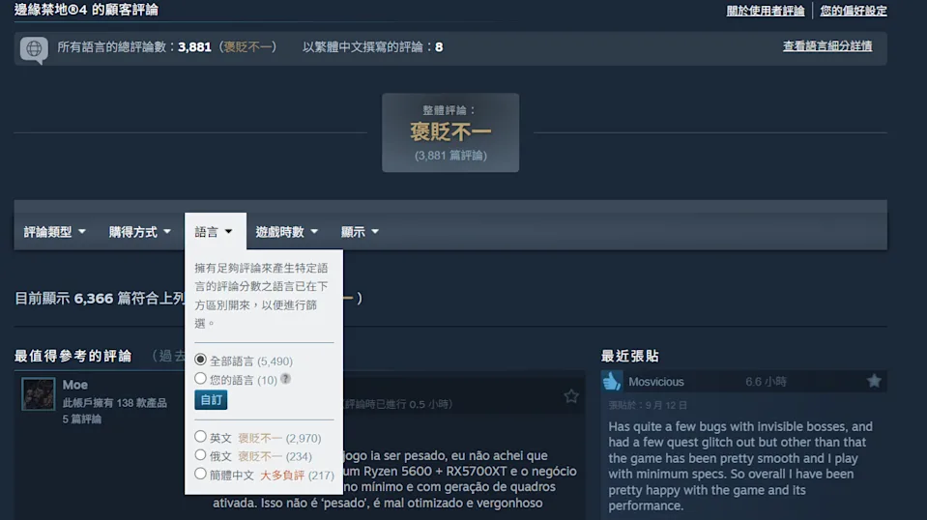The image size is (927, 520).
Task: Click the 自訂 customize button
Action: tap(211, 400)
